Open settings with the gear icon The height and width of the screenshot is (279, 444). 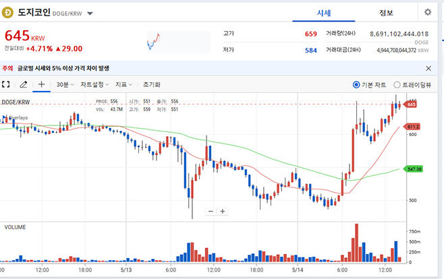(428, 12)
